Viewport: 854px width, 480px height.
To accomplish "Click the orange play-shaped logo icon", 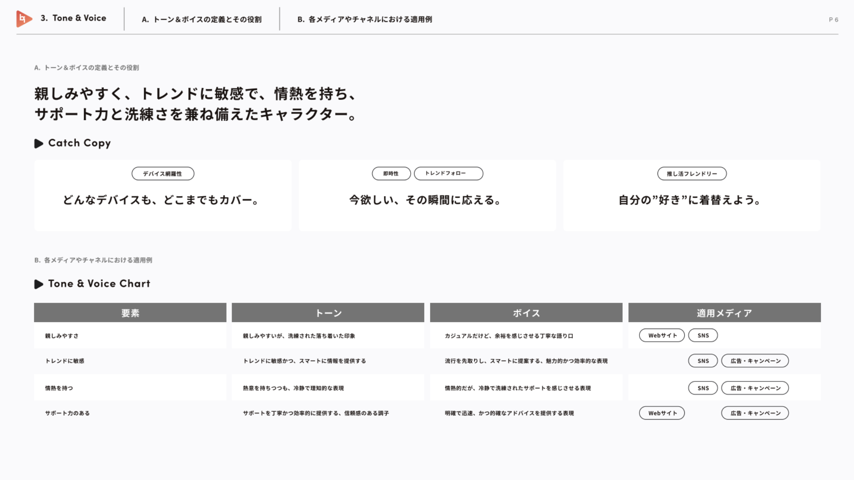I will [24, 19].
